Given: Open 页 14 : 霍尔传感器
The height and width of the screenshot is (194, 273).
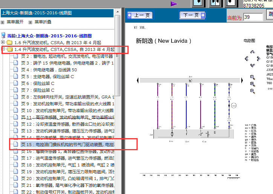Looking at the screenshot, I should [67, 137].
